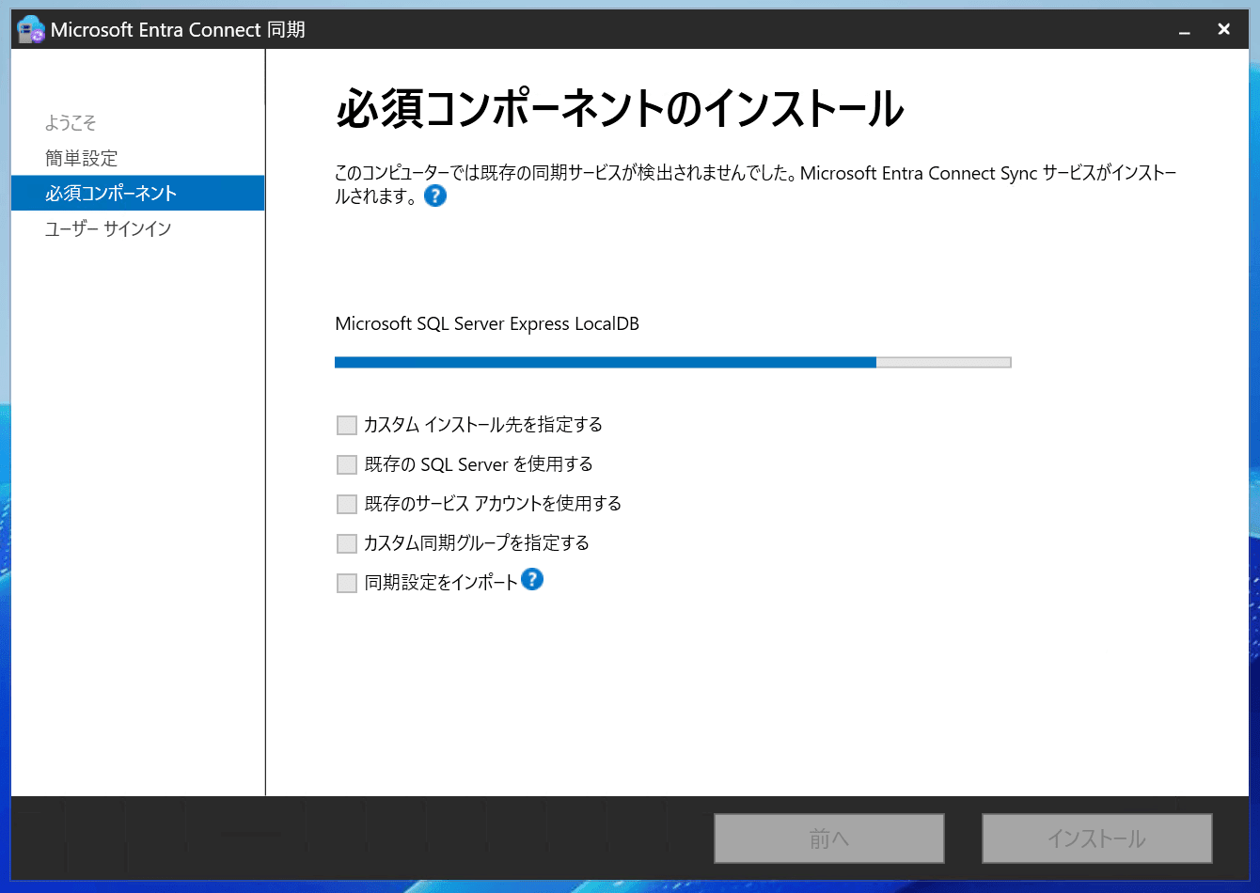Go to the ようこそ step in sidebar

pos(71,123)
